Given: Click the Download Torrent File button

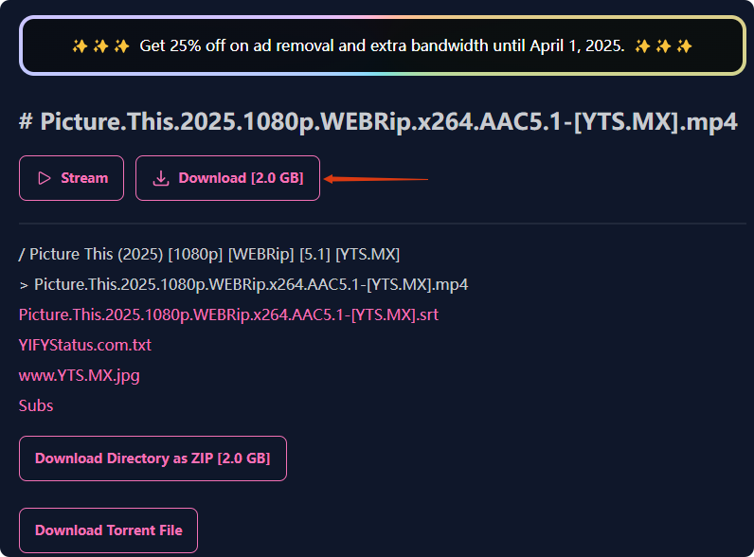Looking at the screenshot, I should (x=108, y=530).
